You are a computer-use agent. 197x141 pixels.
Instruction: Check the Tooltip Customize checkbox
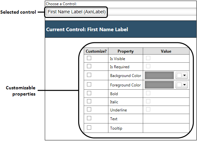89,128
